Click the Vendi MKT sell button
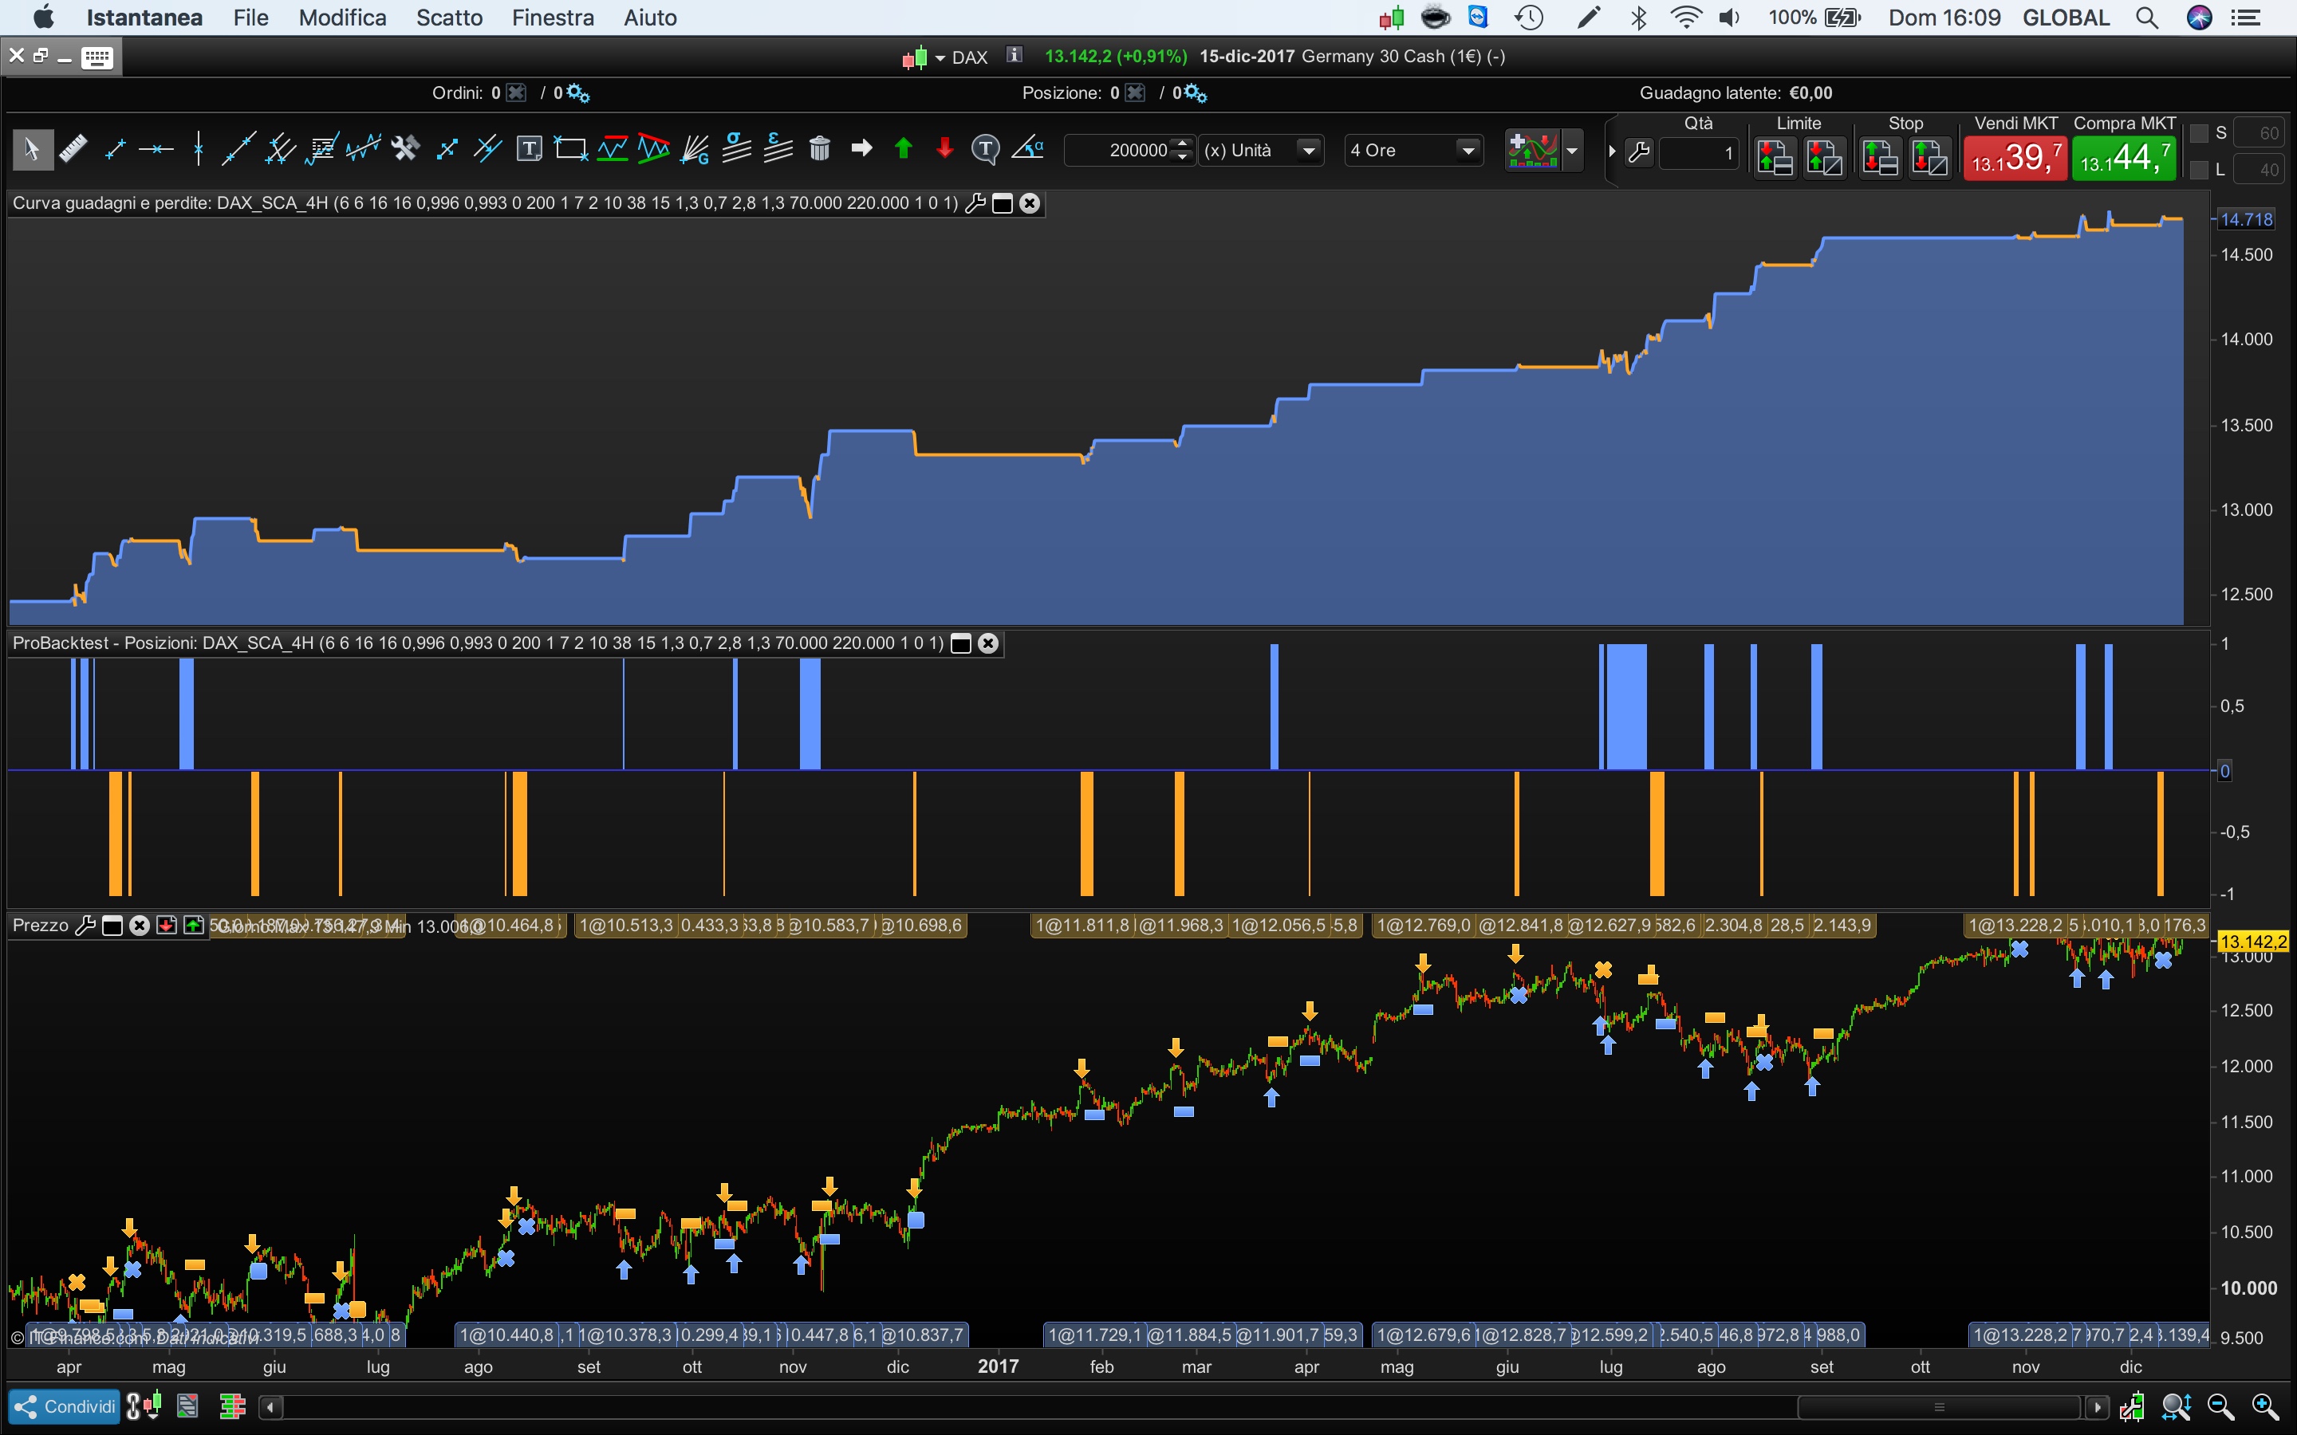The image size is (2297, 1435). tap(2015, 156)
